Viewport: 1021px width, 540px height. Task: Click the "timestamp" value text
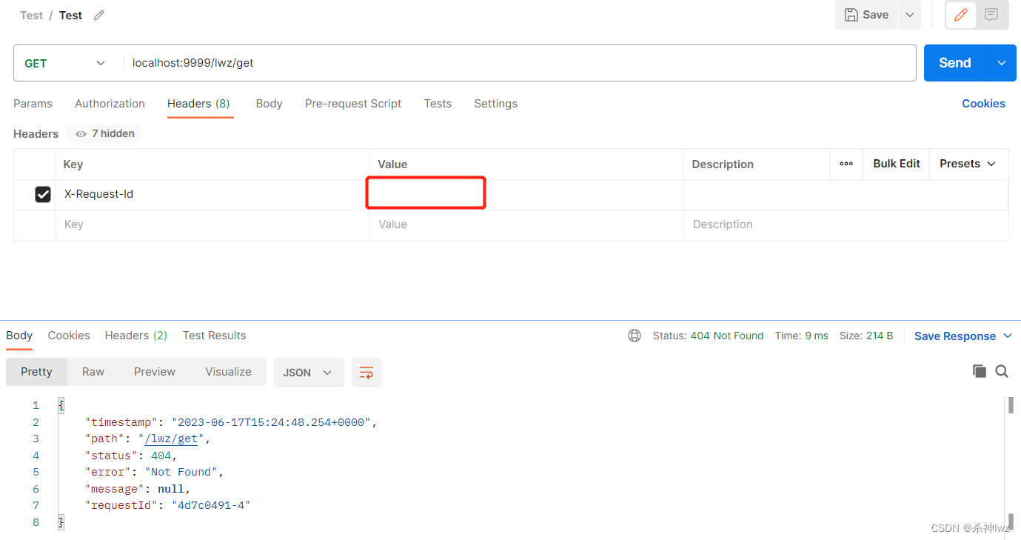272,422
